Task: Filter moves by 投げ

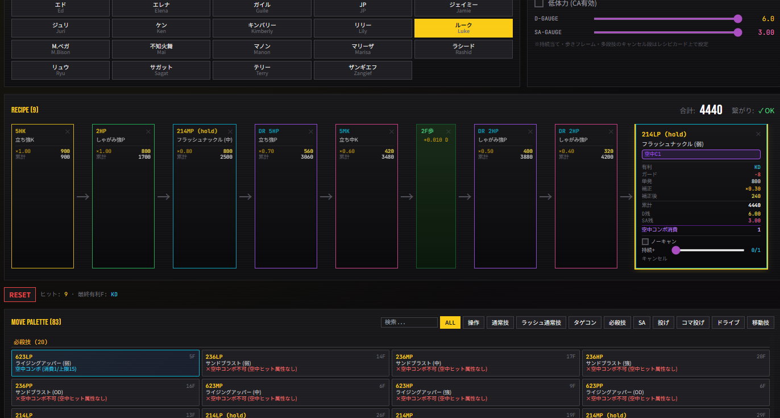Action: [663, 322]
